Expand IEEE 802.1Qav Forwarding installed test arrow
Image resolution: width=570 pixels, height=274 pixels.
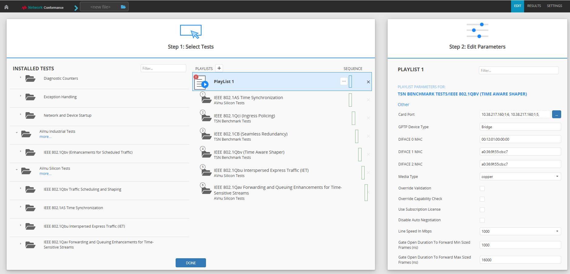click(21, 244)
